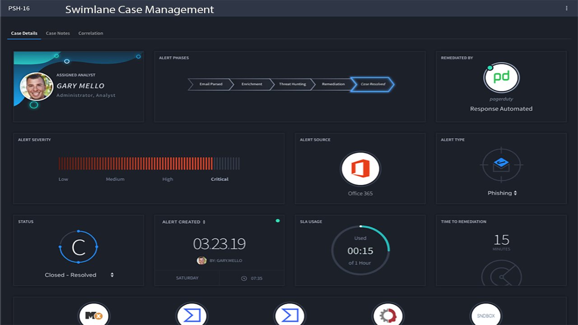This screenshot has height=325, width=578.
Task: Click the gear head integration icon
Action: tap(387, 315)
